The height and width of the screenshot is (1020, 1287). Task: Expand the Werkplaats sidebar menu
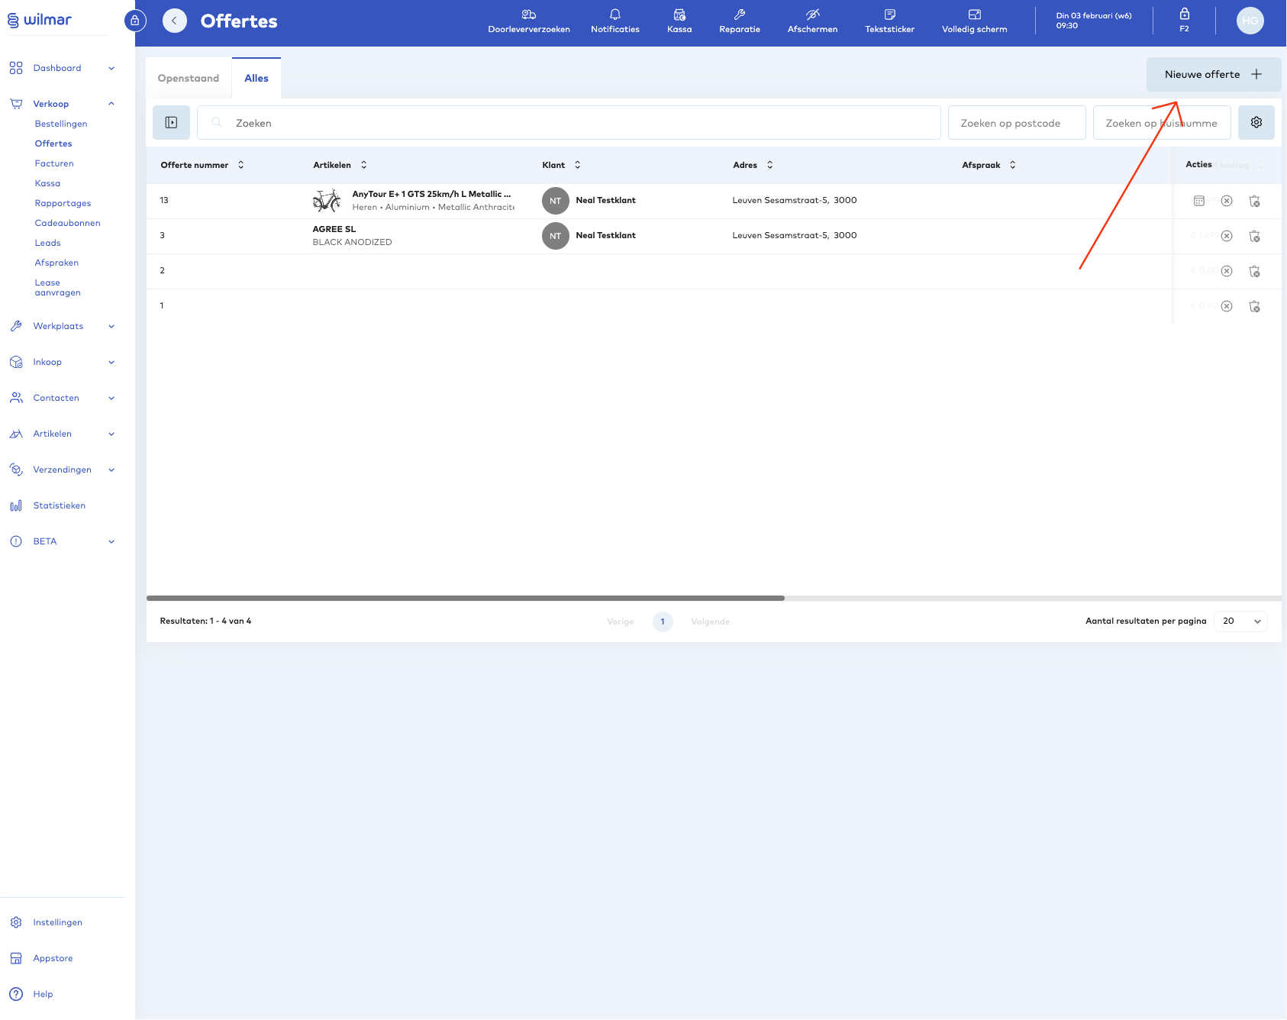(x=61, y=326)
